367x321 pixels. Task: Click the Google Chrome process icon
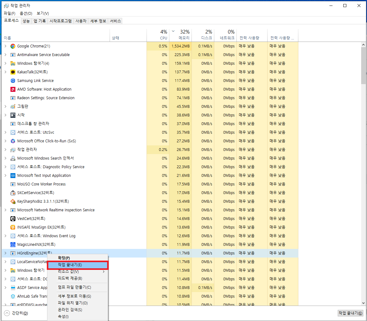[x=12, y=46]
